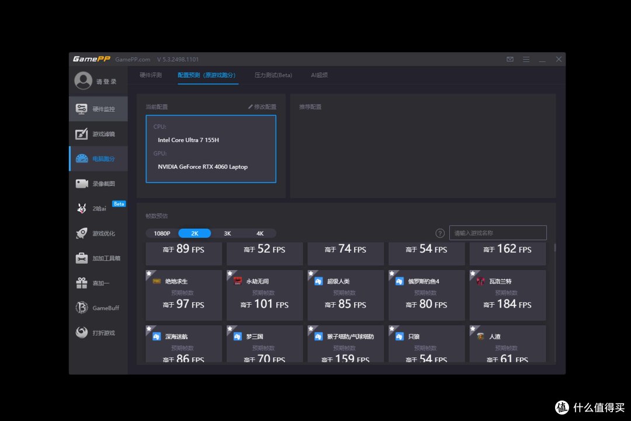Click the 高于 184 FPS value

507,304
